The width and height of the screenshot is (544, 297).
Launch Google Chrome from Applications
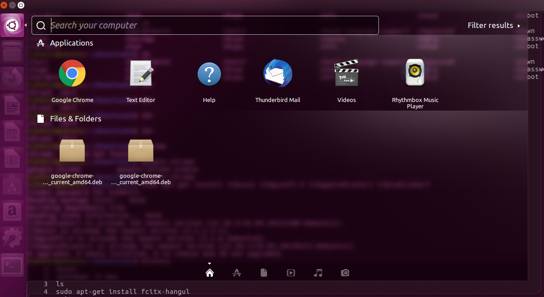(x=72, y=81)
